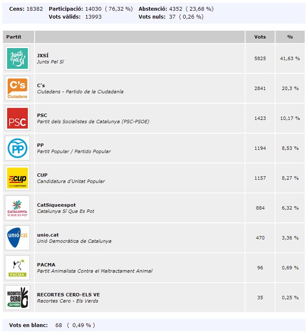Click the RECORTES CERO-ELS VE party name

click(68, 294)
